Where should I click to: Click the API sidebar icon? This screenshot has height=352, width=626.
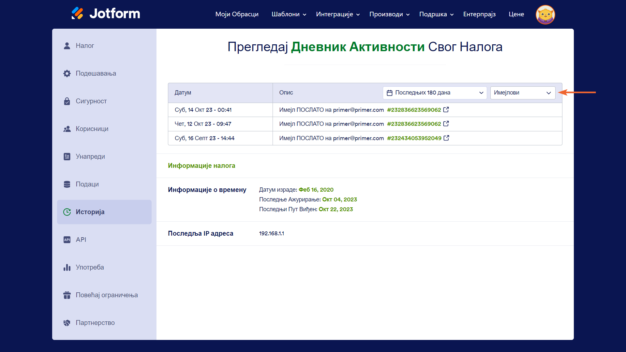pos(67,240)
